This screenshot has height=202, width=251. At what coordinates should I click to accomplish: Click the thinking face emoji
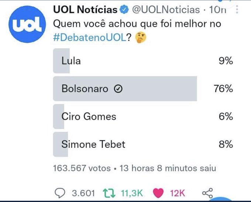click(x=141, y=38)
